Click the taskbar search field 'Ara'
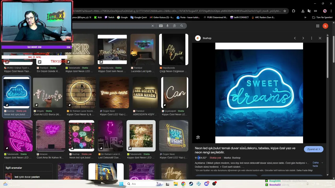Image resolution: width=335 pixels, height=188 pixels. 145,184
